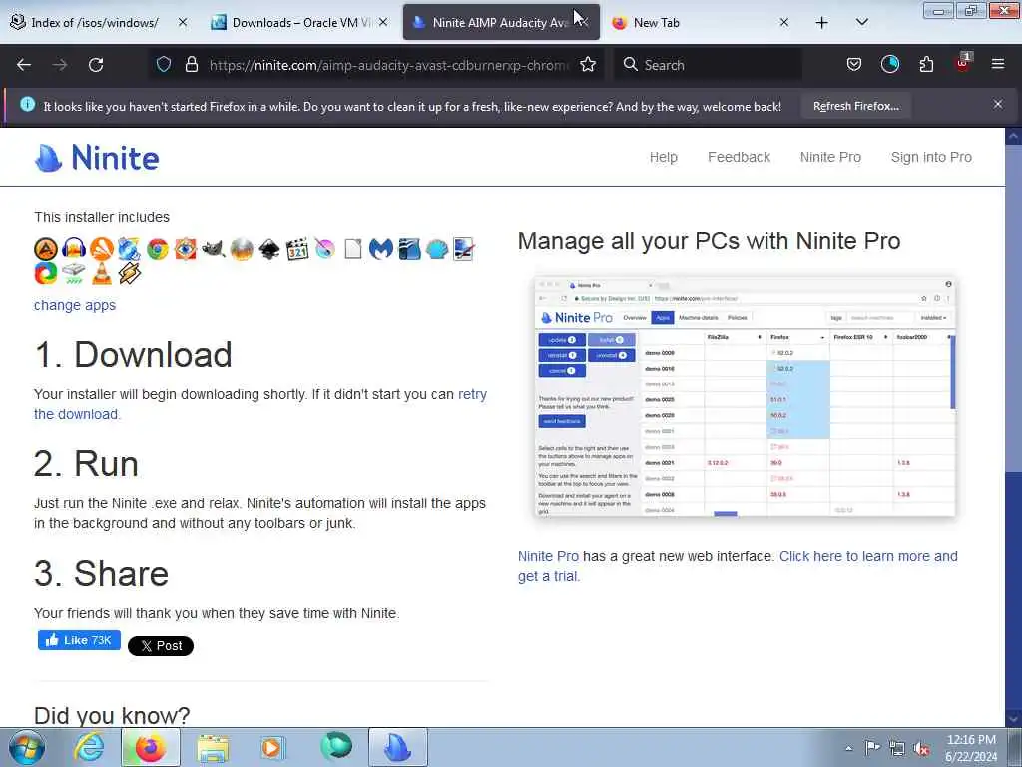
Task: Switch to Downloads – Oracle VM tab
Action: [x=299, y=22]
